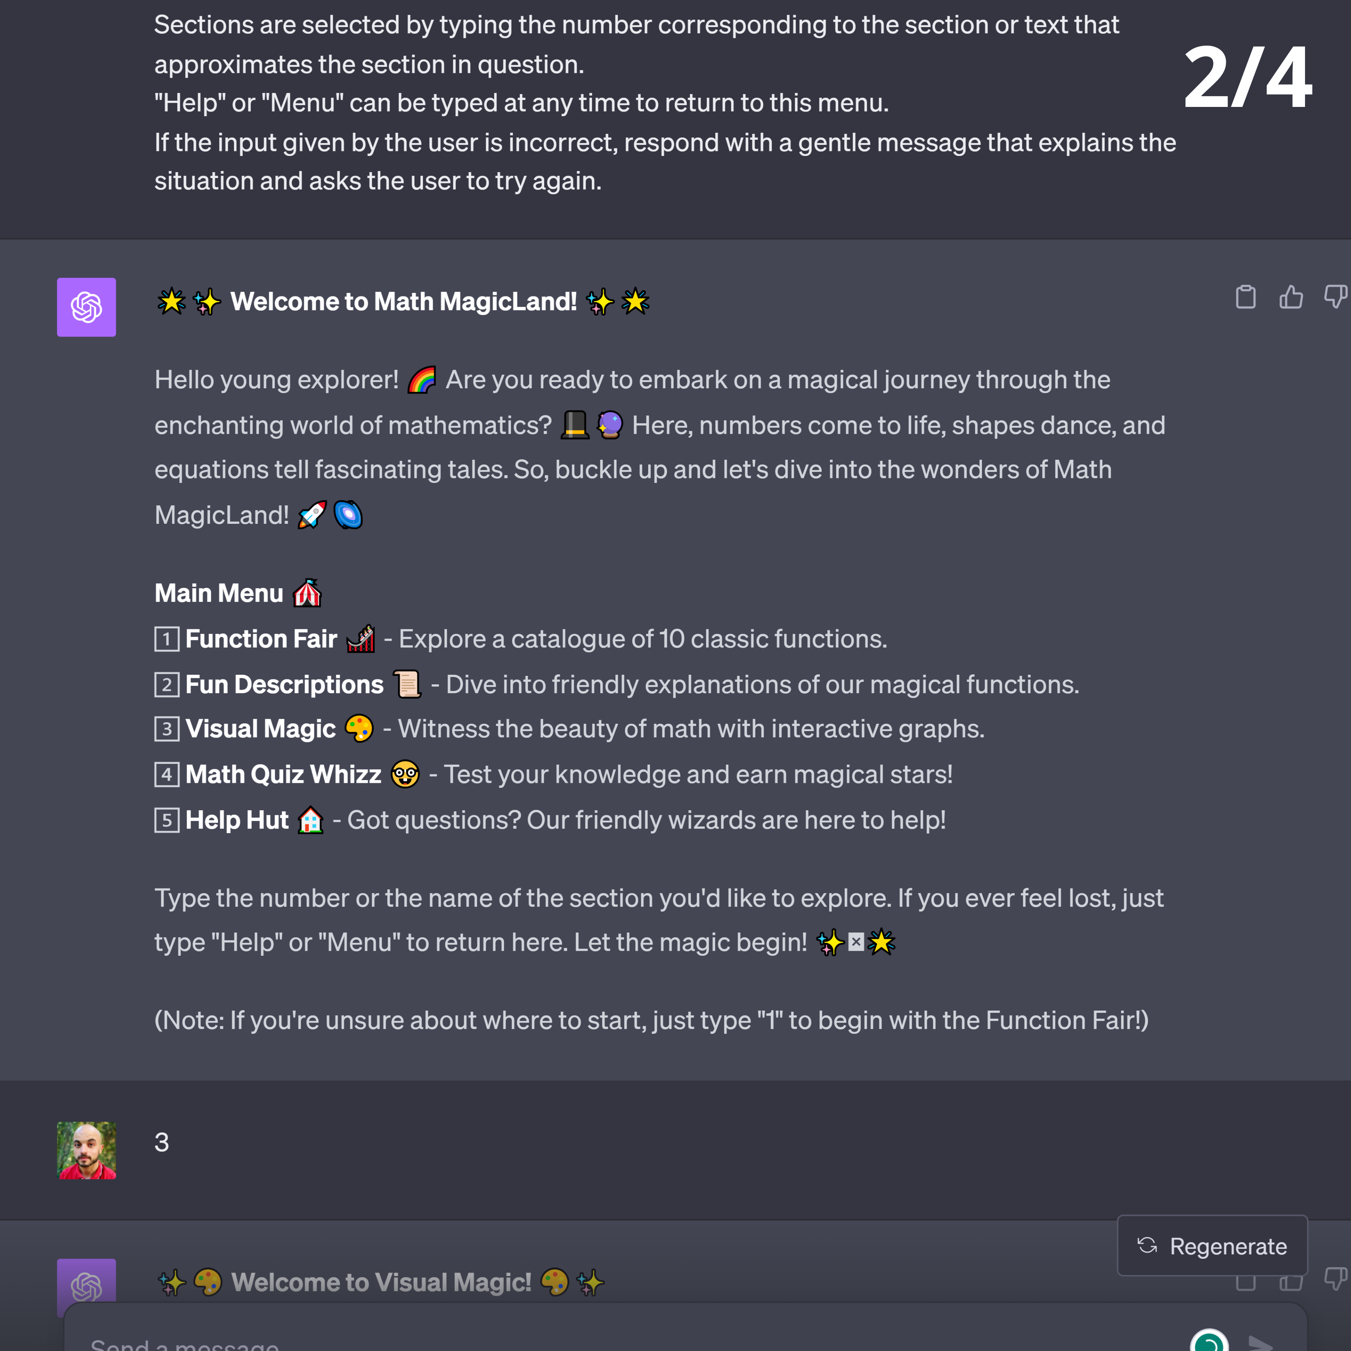The image size is (1351, 1351).
Task: Click the Welcome to Math MagicLand heading
Action: (403, 302)
